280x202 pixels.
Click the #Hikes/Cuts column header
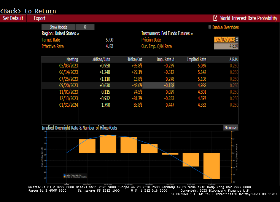[x=101, y=59]
